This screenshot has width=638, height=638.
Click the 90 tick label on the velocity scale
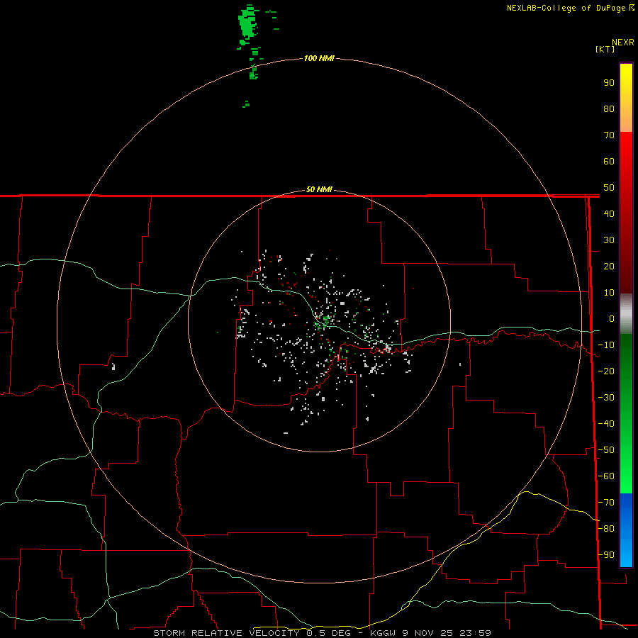coord(609,83)
